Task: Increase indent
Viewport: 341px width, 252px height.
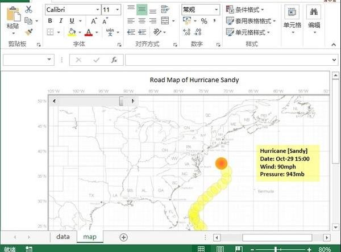Action: (142, 32)
